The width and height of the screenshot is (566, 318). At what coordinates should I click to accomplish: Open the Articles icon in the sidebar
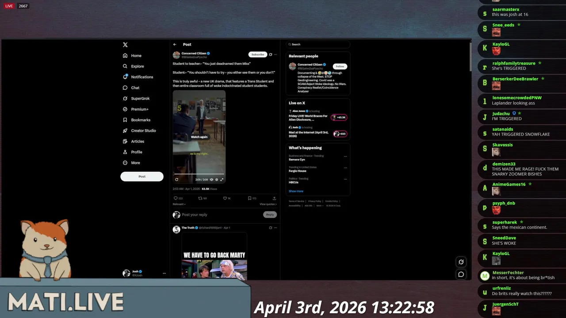pyautogui.click(x=125, y=141)
